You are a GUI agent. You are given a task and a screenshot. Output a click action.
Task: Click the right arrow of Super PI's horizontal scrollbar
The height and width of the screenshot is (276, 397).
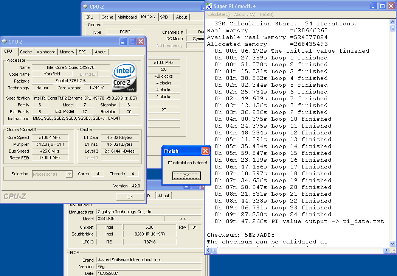tap(386, 250)
